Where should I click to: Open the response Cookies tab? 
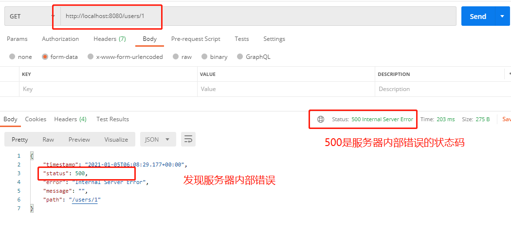point(36,119)
